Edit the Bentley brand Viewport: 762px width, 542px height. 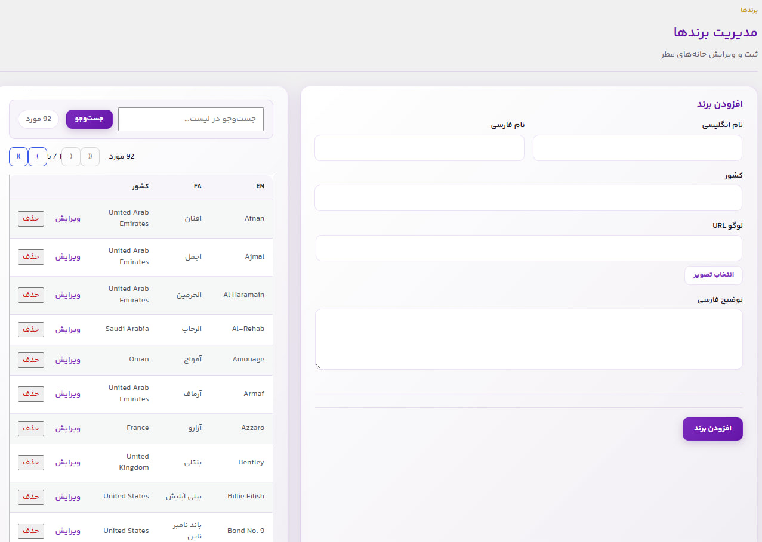pyautogui.click(x=68, y=462)
